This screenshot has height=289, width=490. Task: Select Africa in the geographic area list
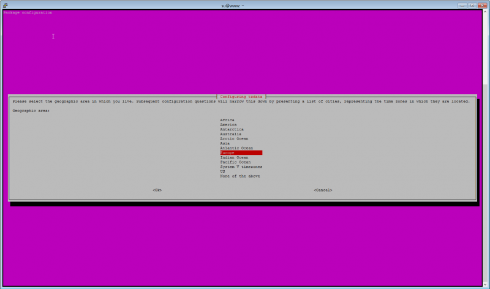point(227,120)
